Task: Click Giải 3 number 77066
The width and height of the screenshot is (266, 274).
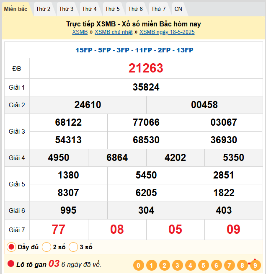Action: 146,122
